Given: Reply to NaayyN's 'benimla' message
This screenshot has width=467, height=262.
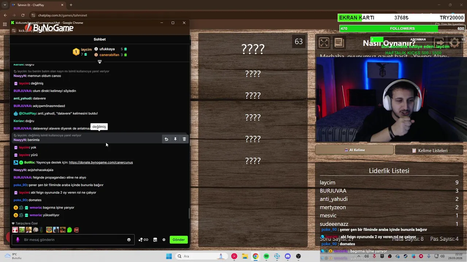Looking at the screenshot, I should pyautogui.click(x=166, y=139).
